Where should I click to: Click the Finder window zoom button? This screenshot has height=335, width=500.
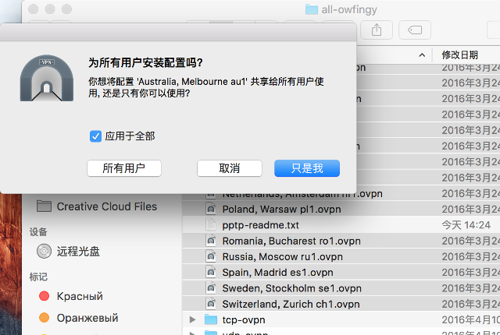[x=66, y=9]
